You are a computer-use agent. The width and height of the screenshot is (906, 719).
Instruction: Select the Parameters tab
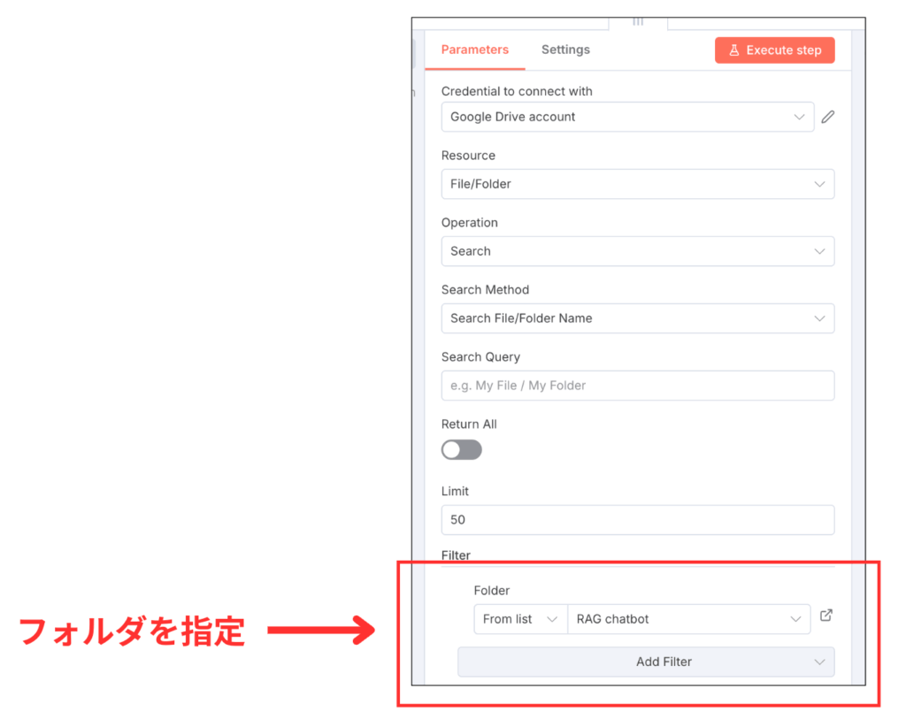point(475,50)
